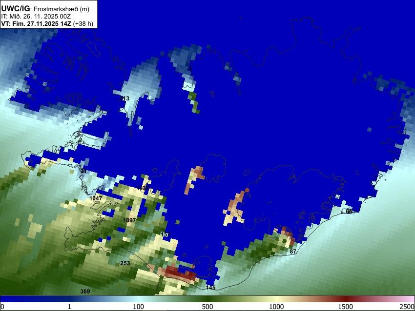Click the map value label '157'

point(166,234)
